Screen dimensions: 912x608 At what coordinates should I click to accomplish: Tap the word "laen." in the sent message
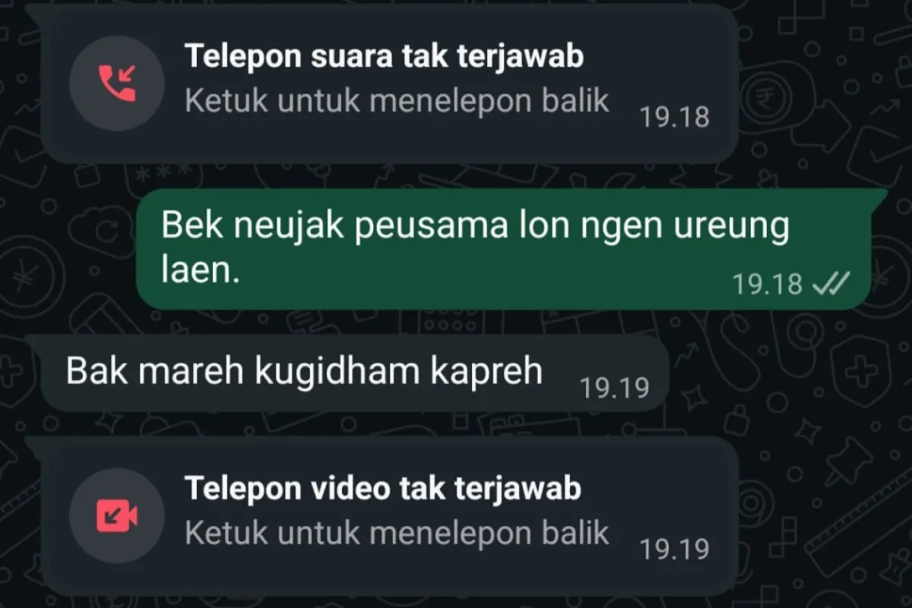[201, 271]
